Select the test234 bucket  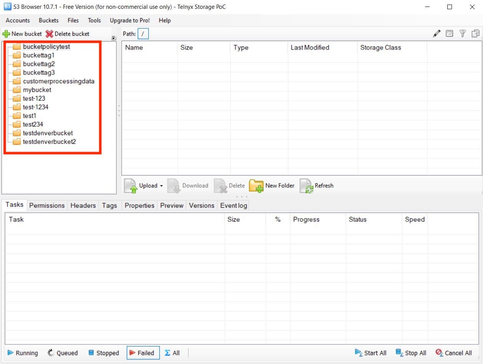tap(33, 124)
